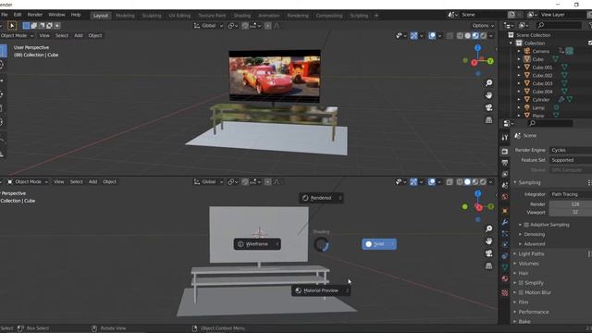Click the Scene Collection icon in outliner
This screenshot has height=333, width=592.
coord(511,35)
